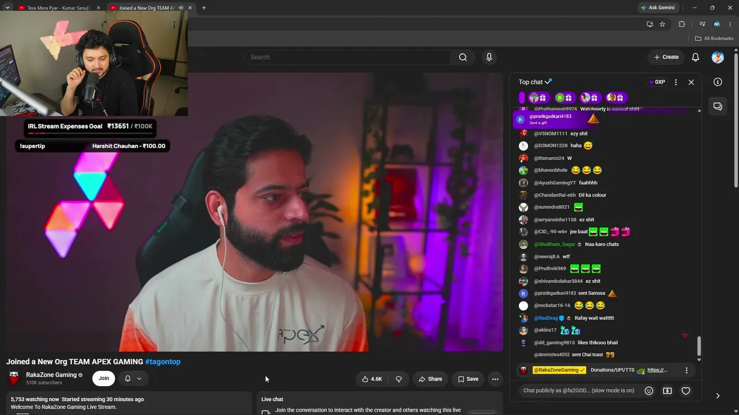Screen dimensions: 739x415
Task: Open the donations https link in pinned message
Action: click(x=657, y=370)
